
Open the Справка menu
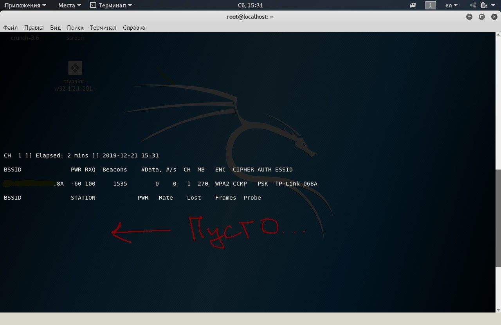(x=134, y=28)
